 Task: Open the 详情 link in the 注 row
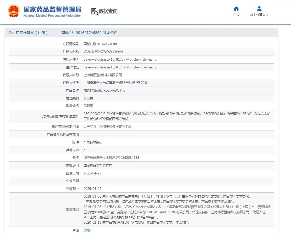coord(87,230)
